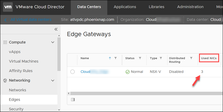The image size is (223, 112).
Task: Click the Type column header
Action: click(x=154, y=58)
